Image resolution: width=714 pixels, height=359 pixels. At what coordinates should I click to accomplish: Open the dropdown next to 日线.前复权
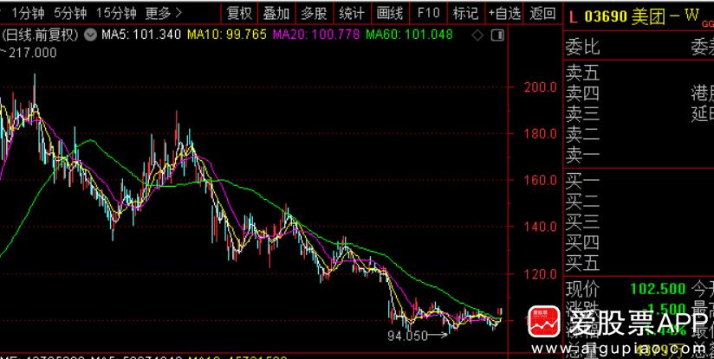[91, 35]
